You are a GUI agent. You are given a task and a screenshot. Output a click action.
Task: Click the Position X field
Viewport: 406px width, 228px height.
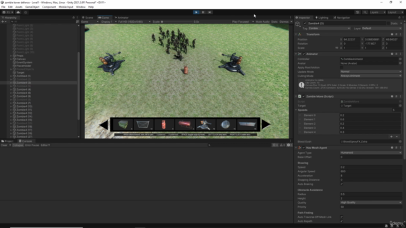[351, 39]
